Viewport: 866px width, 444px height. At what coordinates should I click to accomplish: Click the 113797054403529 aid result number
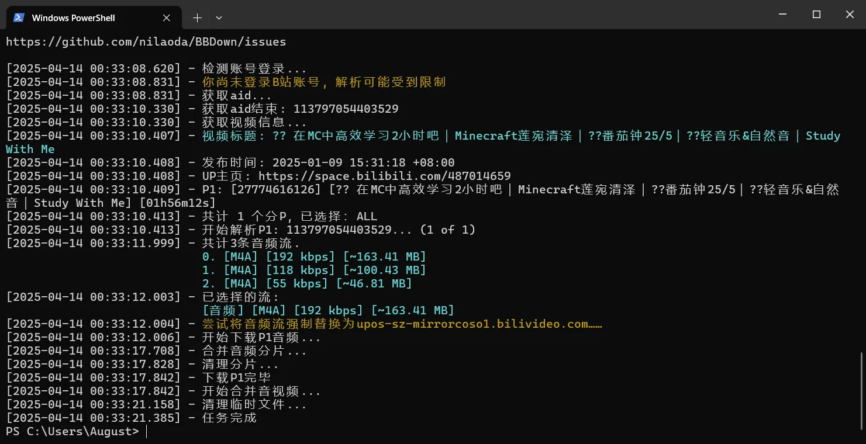point(346,109)
